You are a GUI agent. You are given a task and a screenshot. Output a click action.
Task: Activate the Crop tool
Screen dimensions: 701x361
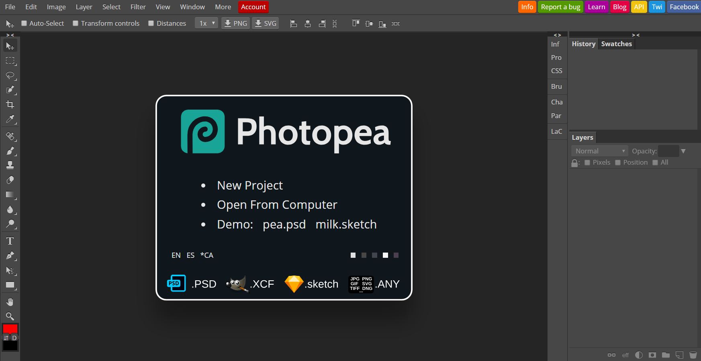coord(10,104)
